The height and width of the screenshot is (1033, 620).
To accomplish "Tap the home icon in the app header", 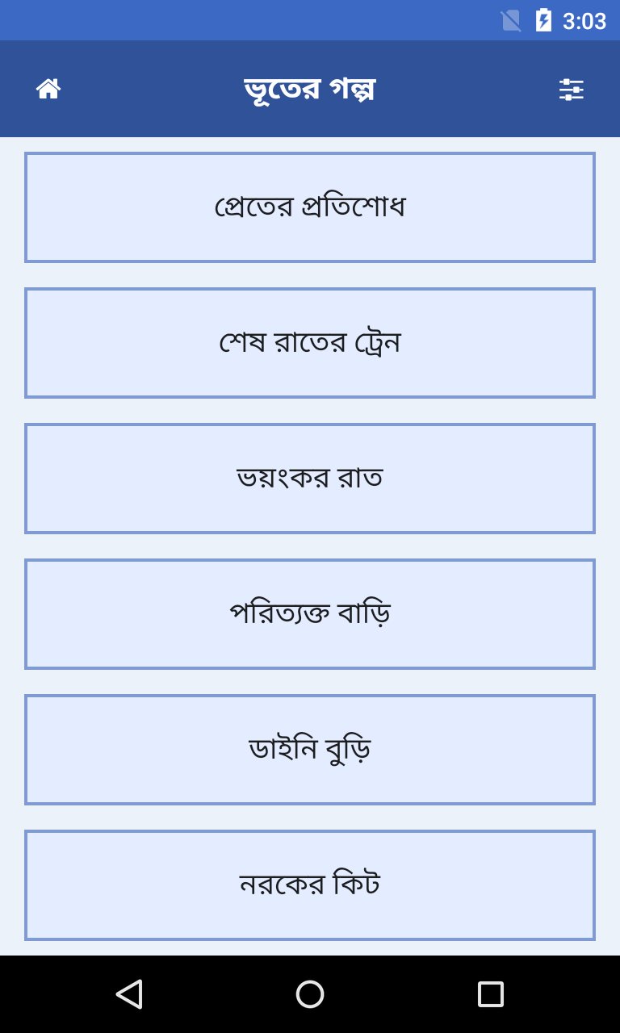I will [48, 89].
